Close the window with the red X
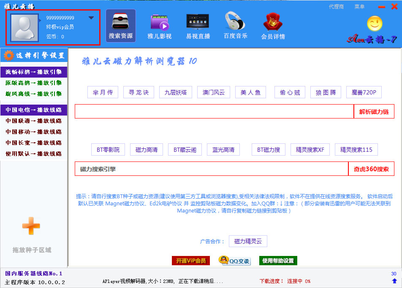The width and height of the screenshot is (402, 288). click(x=394, y=6)
